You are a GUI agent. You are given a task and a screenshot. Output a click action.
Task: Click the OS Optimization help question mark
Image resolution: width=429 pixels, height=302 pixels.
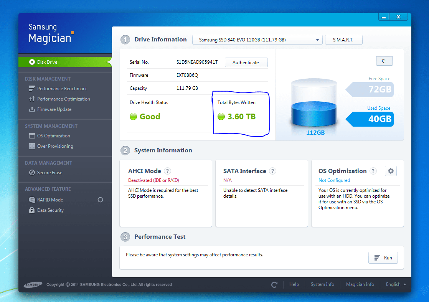(373, 171)
